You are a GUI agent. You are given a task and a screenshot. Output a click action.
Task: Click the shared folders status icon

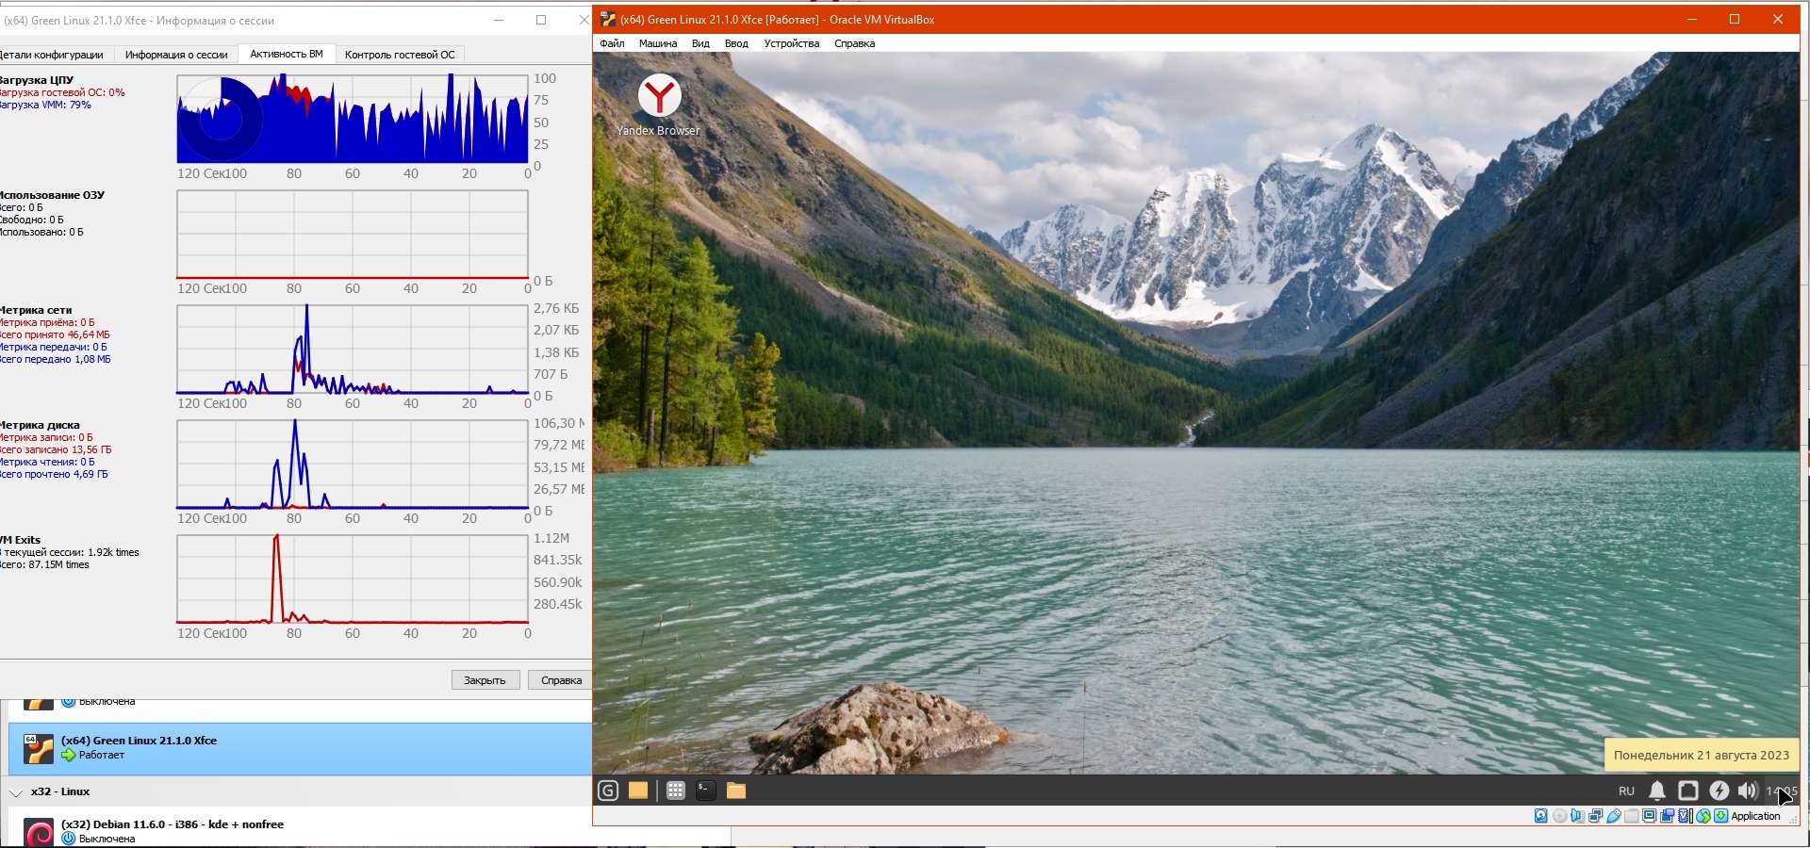click(x=1631, y=816)
